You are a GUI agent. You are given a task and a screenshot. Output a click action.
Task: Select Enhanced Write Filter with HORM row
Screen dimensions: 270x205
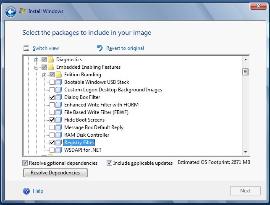[102, 105]
